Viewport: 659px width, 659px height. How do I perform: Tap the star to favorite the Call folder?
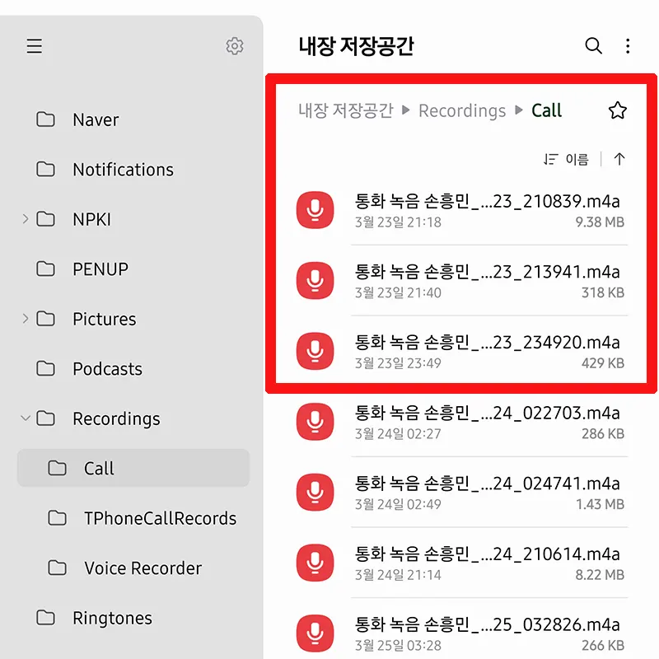pos(617,110)
